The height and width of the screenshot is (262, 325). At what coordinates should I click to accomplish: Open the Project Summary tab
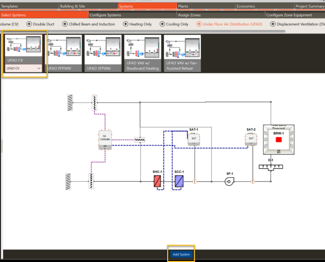click(x=310, y=6)
